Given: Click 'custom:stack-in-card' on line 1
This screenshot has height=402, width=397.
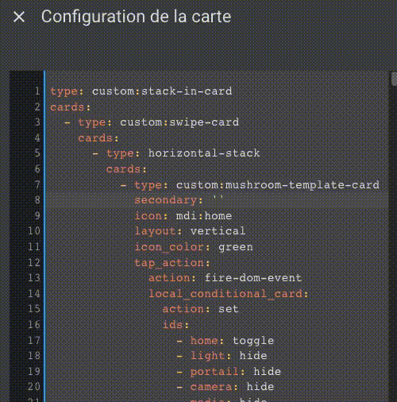Looking at the screenshot, I should click(x=162, y=91).
